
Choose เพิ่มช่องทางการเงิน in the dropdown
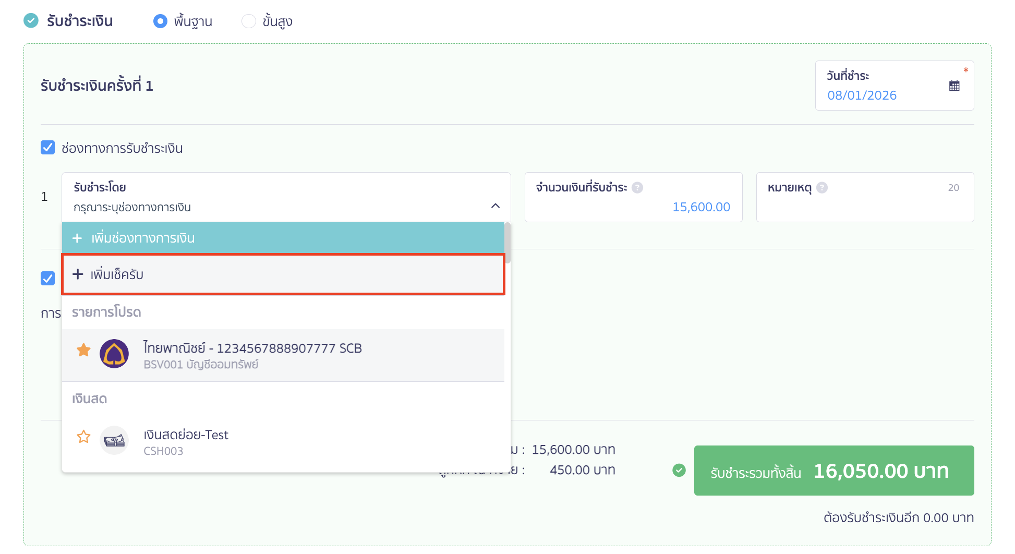(x=282, y=238)
